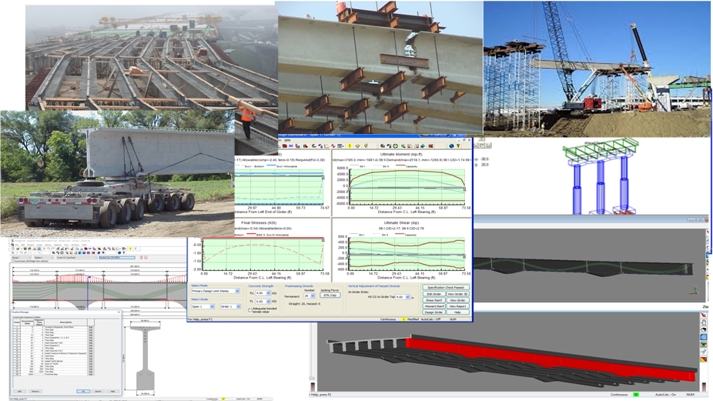
Task: Click Jacking Force 879.3 kip button
Action: [330, 295]
